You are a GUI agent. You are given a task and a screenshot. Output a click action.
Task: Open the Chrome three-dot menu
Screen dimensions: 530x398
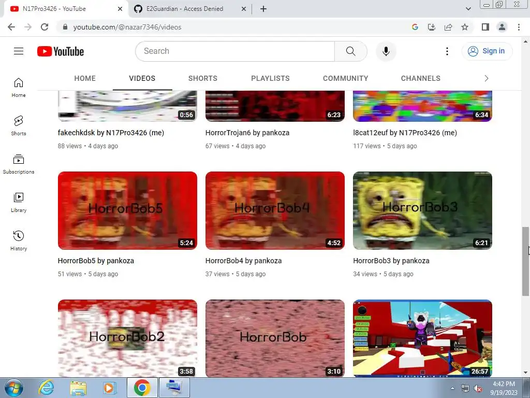[519, 27]
